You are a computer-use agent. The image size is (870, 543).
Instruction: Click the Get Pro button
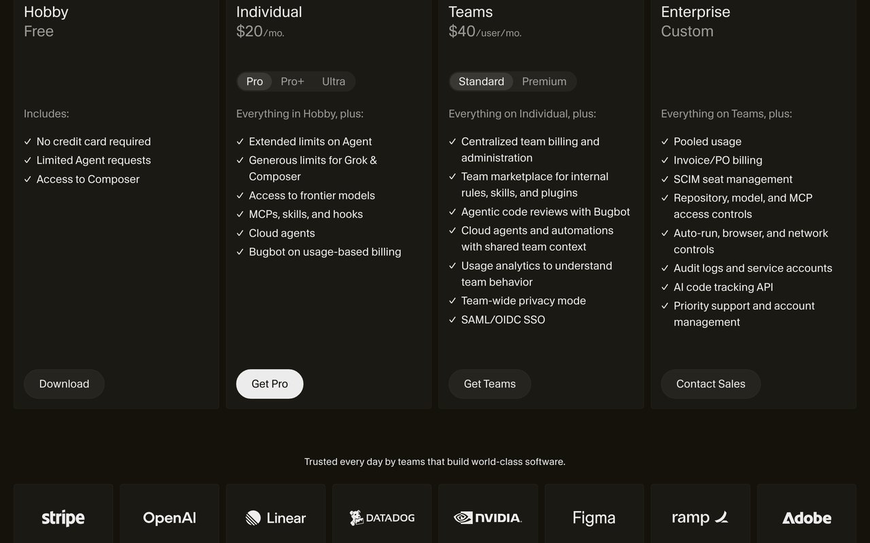point(270,384)
